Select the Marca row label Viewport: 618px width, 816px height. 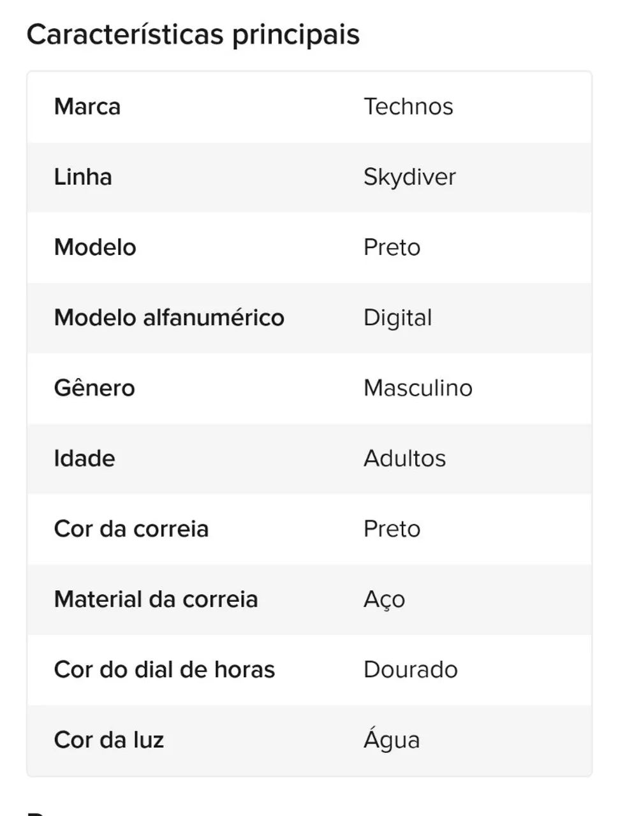point(87,106)
